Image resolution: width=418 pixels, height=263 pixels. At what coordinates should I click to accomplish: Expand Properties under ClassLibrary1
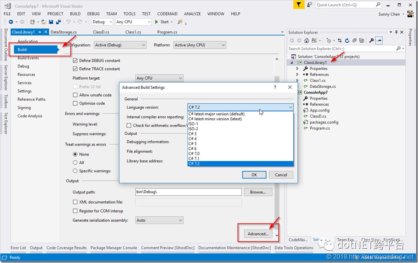pyautogui.click(x=297, y=69)
